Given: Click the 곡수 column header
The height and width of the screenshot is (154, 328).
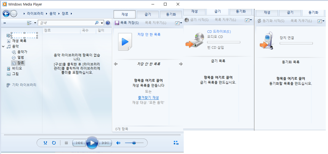Looking at the screenshot, I should pyautogui.click(x=88, y=31).
